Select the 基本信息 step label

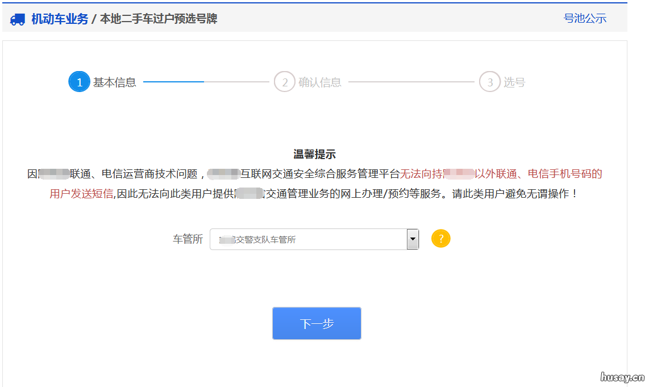[116, 81]
